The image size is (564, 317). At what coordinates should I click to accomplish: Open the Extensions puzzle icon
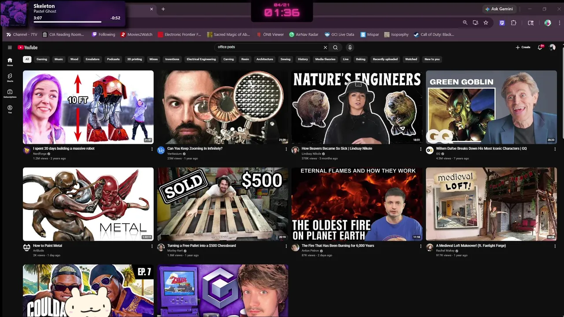click(514, 23)
